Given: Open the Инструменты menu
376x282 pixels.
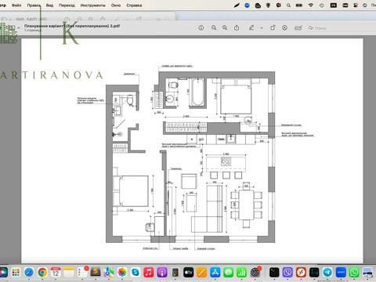Looking at the screenshot, I should pos(92,5).
